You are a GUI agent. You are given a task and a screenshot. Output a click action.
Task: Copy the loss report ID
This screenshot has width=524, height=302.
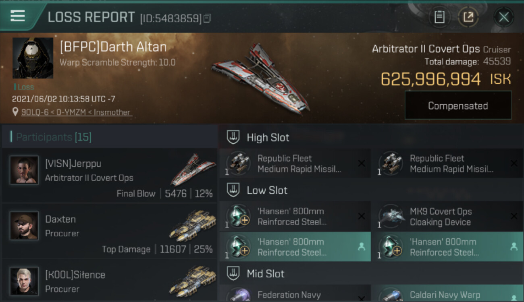207,19
